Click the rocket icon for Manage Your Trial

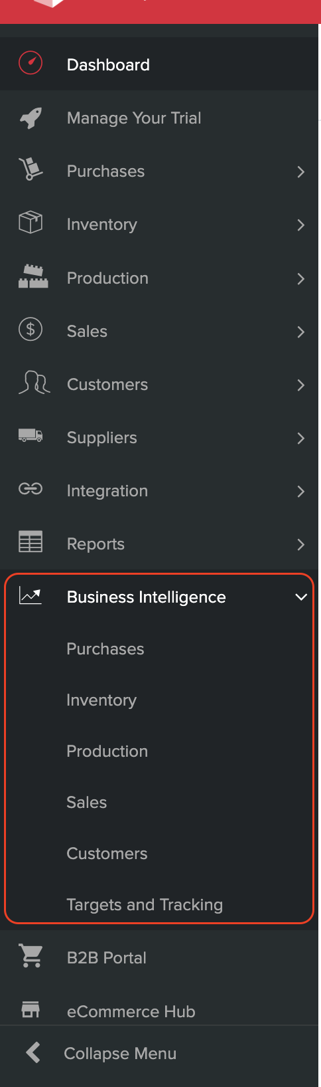click(x=31, y=118)
